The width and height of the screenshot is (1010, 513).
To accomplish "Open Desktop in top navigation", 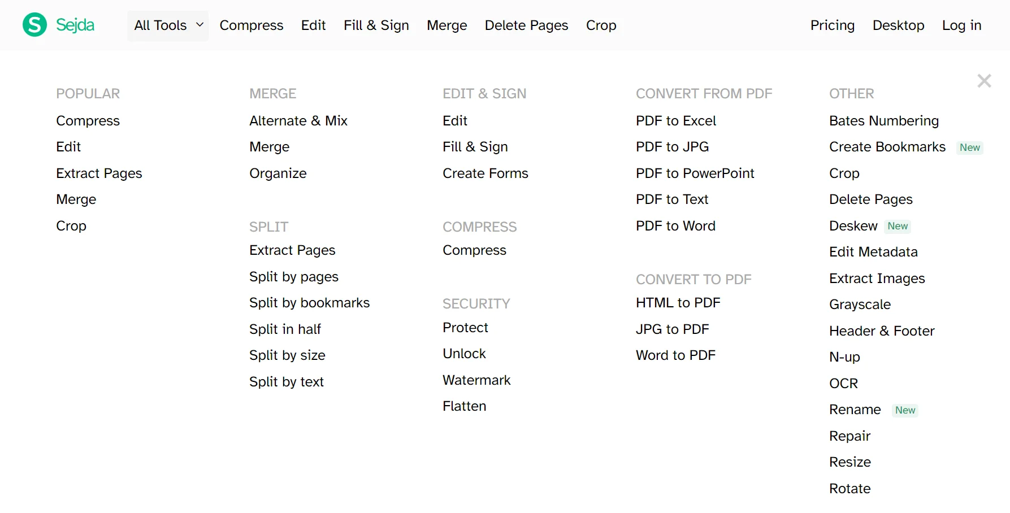I will 898,25.
